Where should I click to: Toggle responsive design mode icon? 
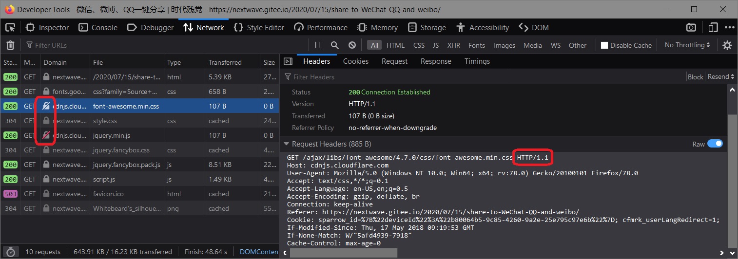[714, 27]
